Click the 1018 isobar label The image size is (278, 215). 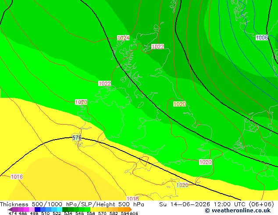coord(132,199)
